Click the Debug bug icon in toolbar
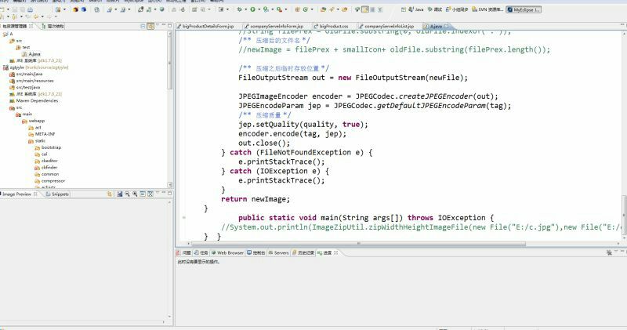Viewport: 627px width, 330px height. tap(238, 9)
